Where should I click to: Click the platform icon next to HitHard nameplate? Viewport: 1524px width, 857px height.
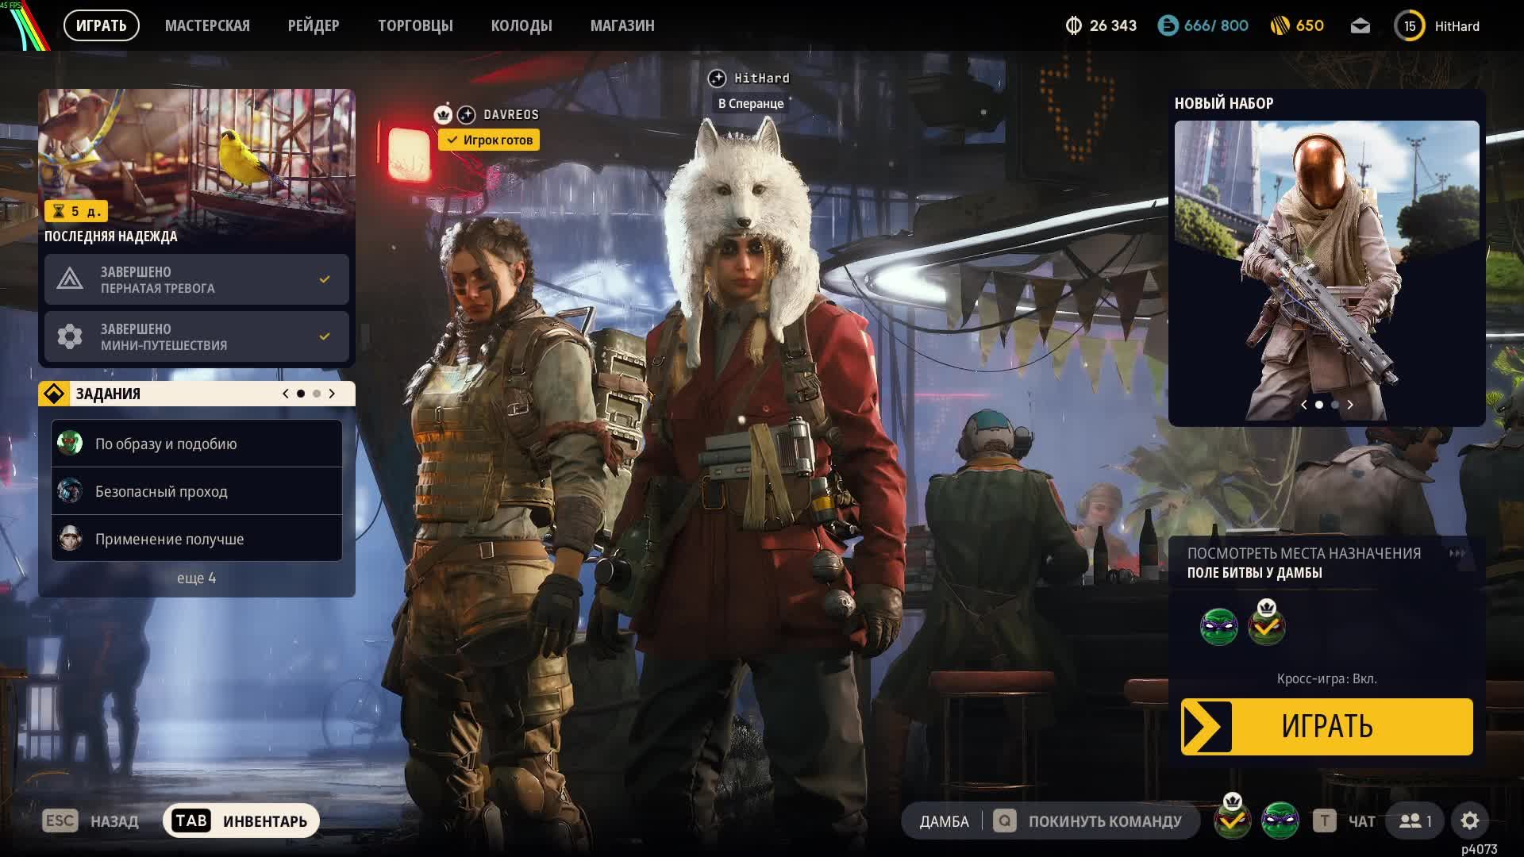[x=717, y=78]
